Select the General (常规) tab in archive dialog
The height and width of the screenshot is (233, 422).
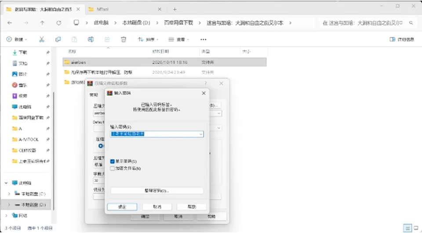[x=94, y=95]
